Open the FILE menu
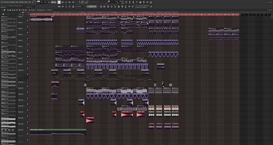 [2, 2]
